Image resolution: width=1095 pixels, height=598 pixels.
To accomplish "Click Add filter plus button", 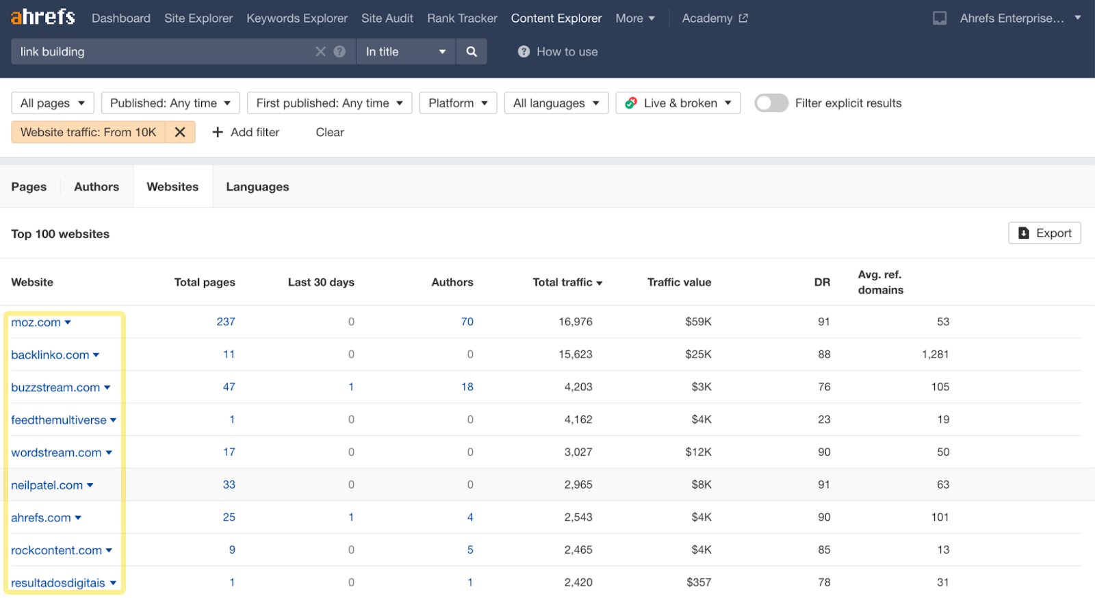I will coord(246,132).
